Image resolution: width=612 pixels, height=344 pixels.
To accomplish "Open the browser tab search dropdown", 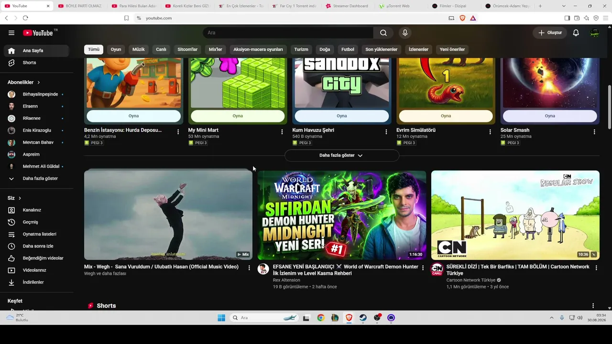I will tap(564, 6).
